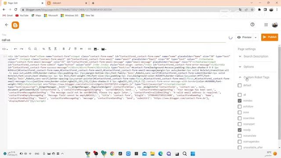Uncheck the noindex checkbox
Screen dimensions: 281x158
point(240,101)
